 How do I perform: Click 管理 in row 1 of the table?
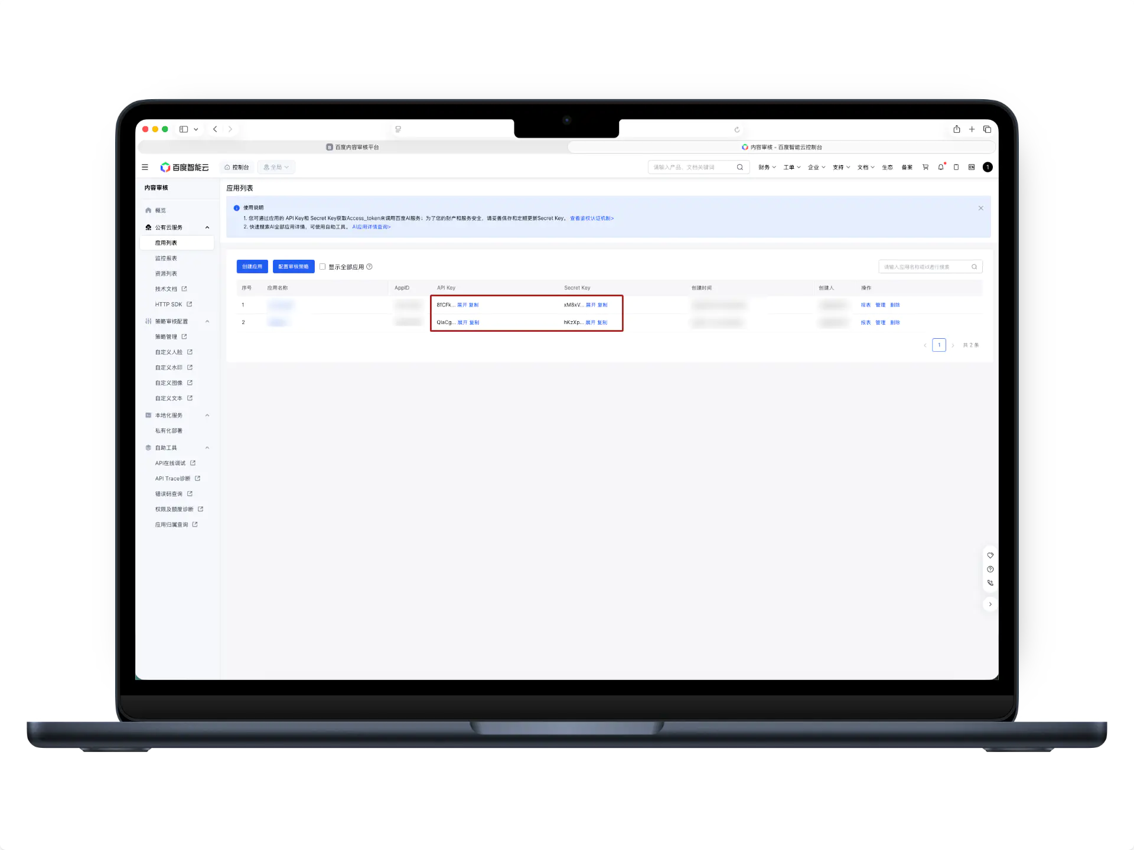tap(880, 305)
